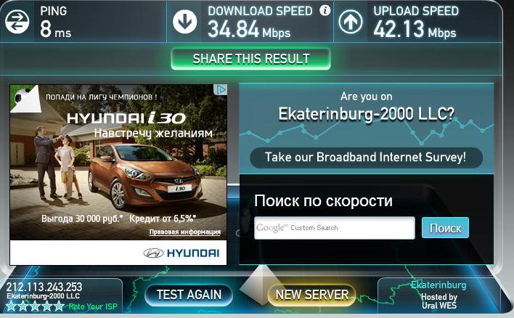Screen dimensions: 514x318
Task: Click the upload arrow icon
Action: point(351,22)
